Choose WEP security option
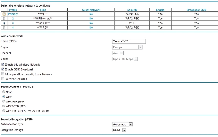 coord(4,96)
